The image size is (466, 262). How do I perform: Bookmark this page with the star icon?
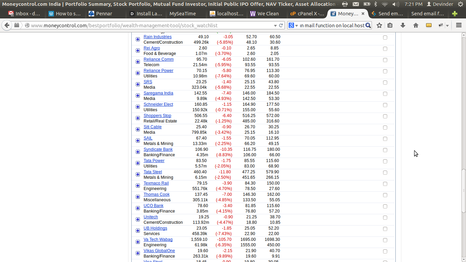[x=379, y=25]
